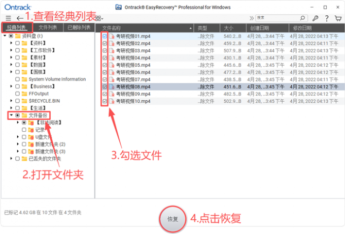Image resolution: width=345 pixels, height=234 pixels.
Task: Uncheck the 考研视频09.mp4 checkbox
Action: (x=105, y=94)
